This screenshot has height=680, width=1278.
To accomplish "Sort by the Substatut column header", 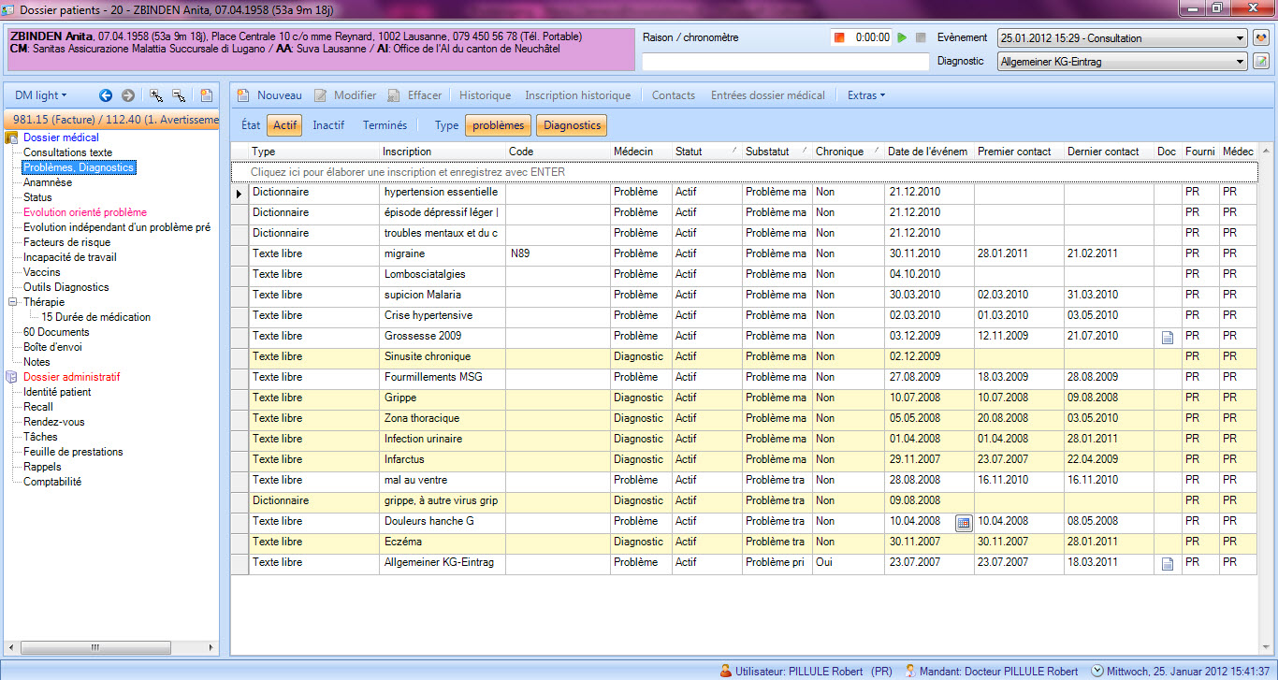I will pos(776,152).
